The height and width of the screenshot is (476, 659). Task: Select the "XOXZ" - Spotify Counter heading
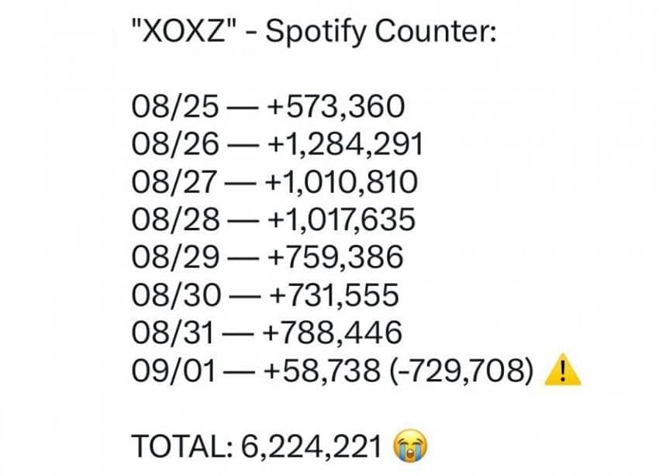tap(314, 32)
